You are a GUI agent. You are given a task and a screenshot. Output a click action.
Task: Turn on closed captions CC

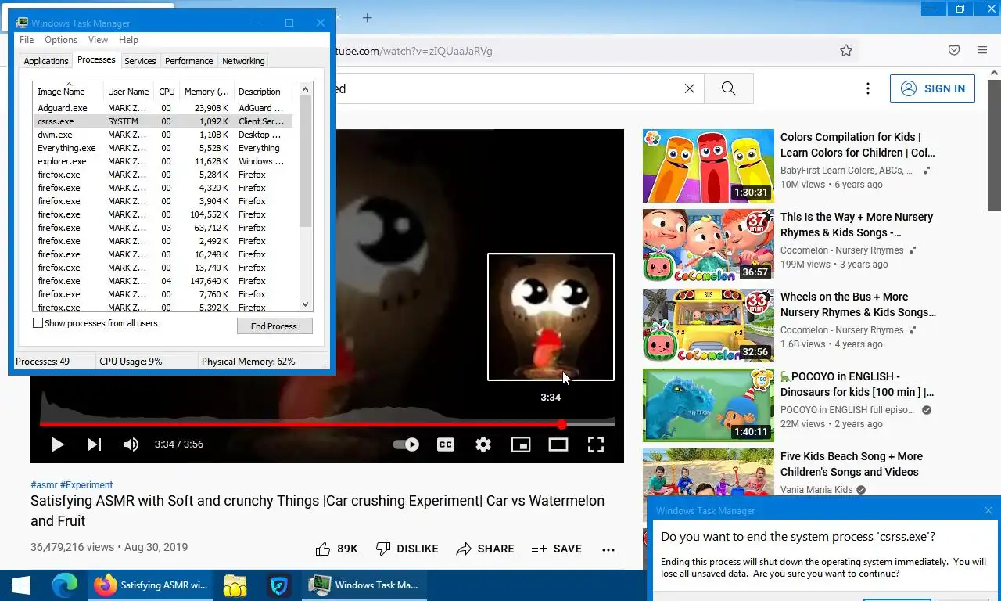[446, 444]
